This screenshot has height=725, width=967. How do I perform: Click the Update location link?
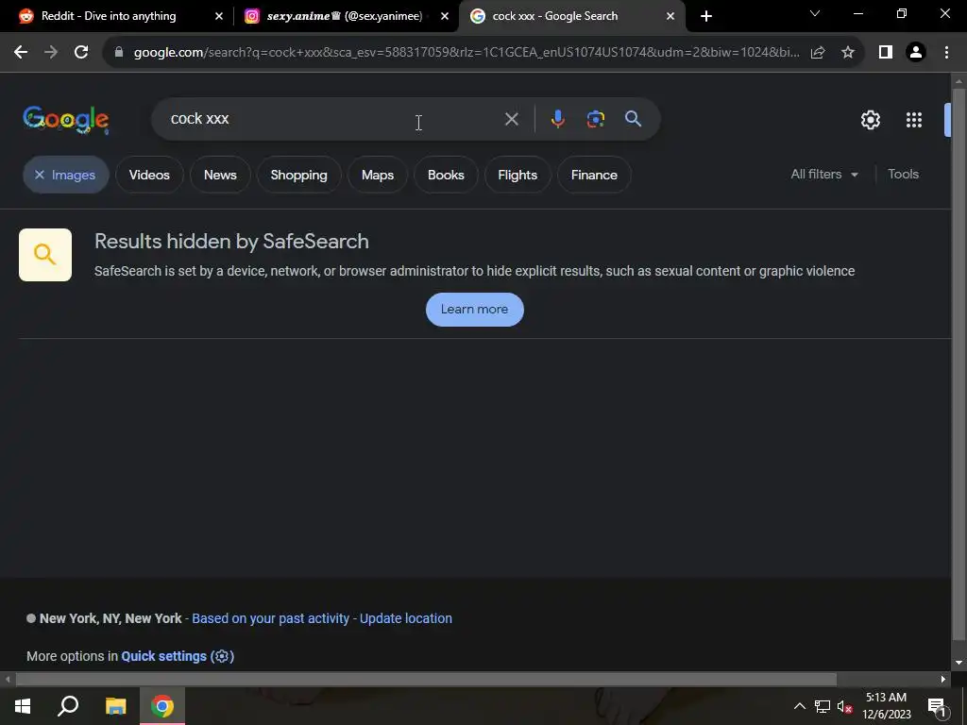[406, 618]
